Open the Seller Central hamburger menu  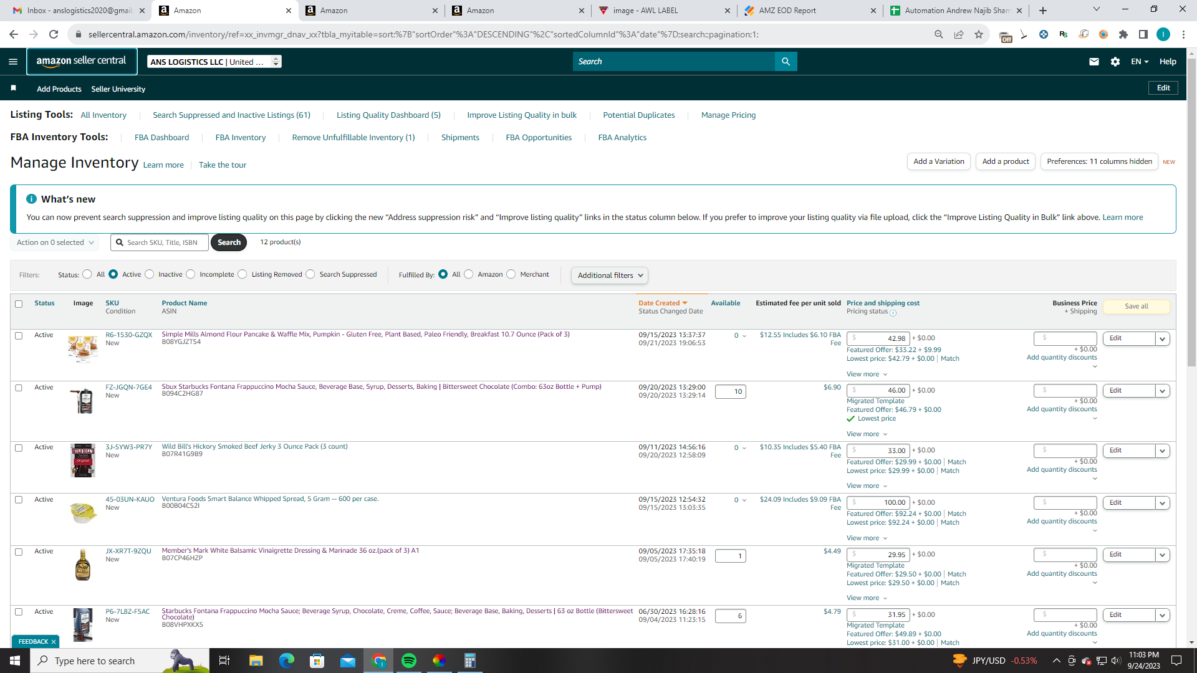pos(13,62)
